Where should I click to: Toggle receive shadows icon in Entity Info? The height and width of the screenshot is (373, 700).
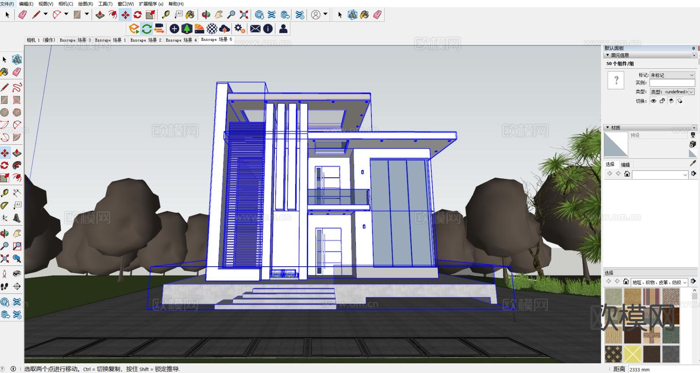[x=671, y=101]
